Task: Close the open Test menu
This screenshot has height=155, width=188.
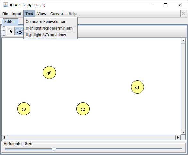Action: [x=29, y=14]
